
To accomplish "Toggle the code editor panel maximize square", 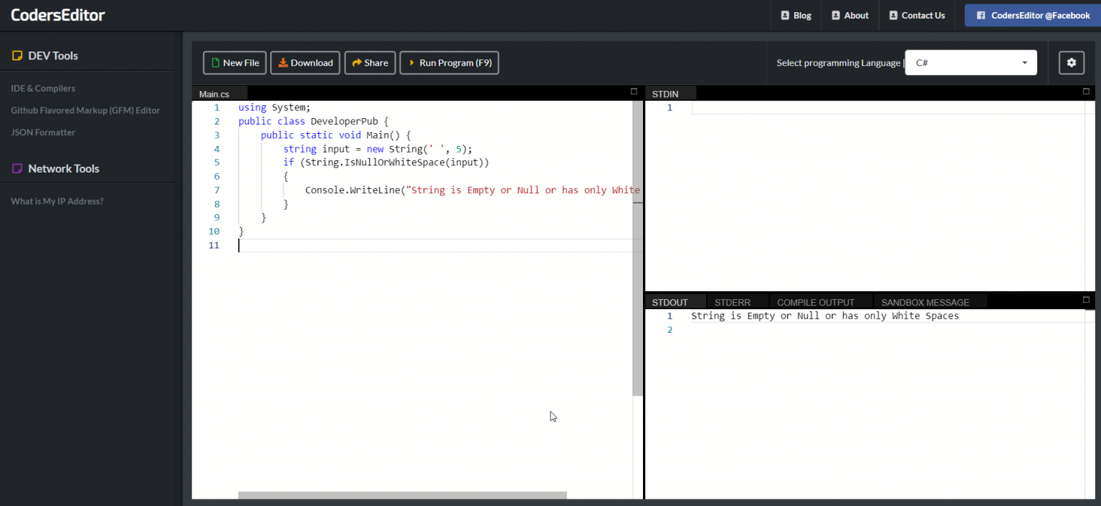I will point(634,91).
